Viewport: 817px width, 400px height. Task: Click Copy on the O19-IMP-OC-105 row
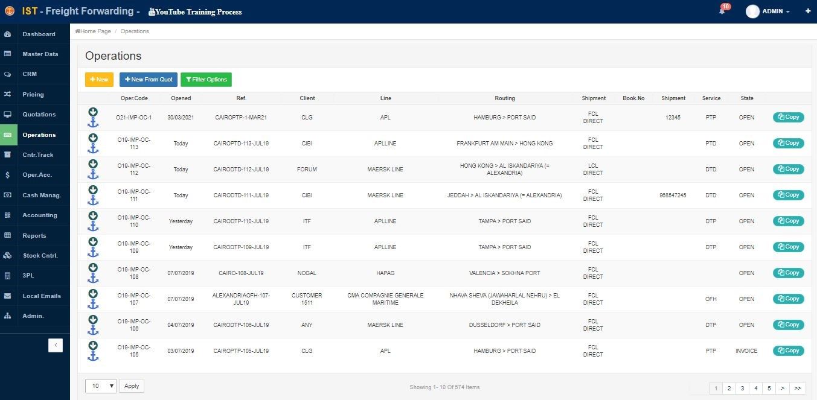point(788,351)
